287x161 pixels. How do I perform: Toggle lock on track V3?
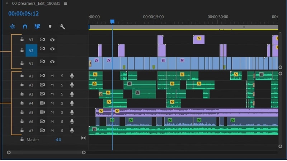[x=22, y=39]
